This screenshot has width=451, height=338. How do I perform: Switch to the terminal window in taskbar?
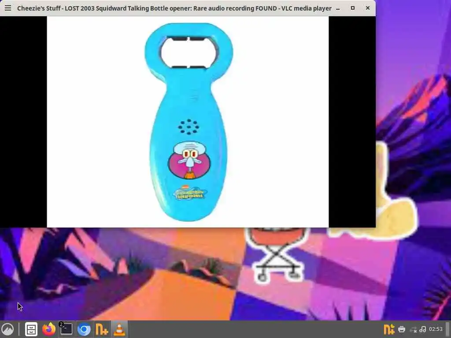coord(66,329)
